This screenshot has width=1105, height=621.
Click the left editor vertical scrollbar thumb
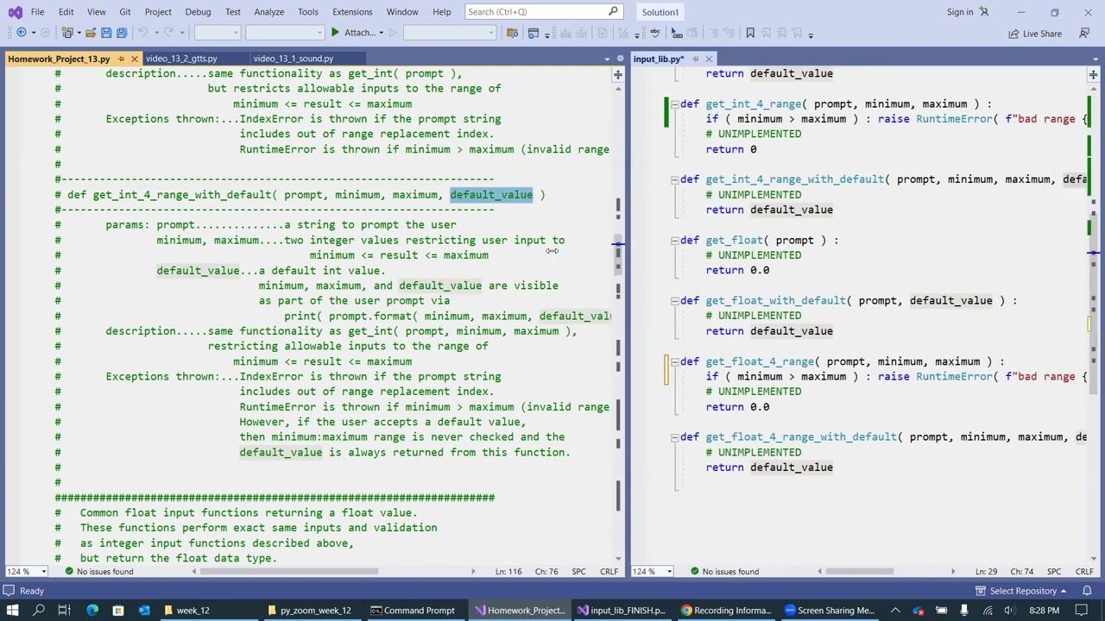[x=618, y=257]
